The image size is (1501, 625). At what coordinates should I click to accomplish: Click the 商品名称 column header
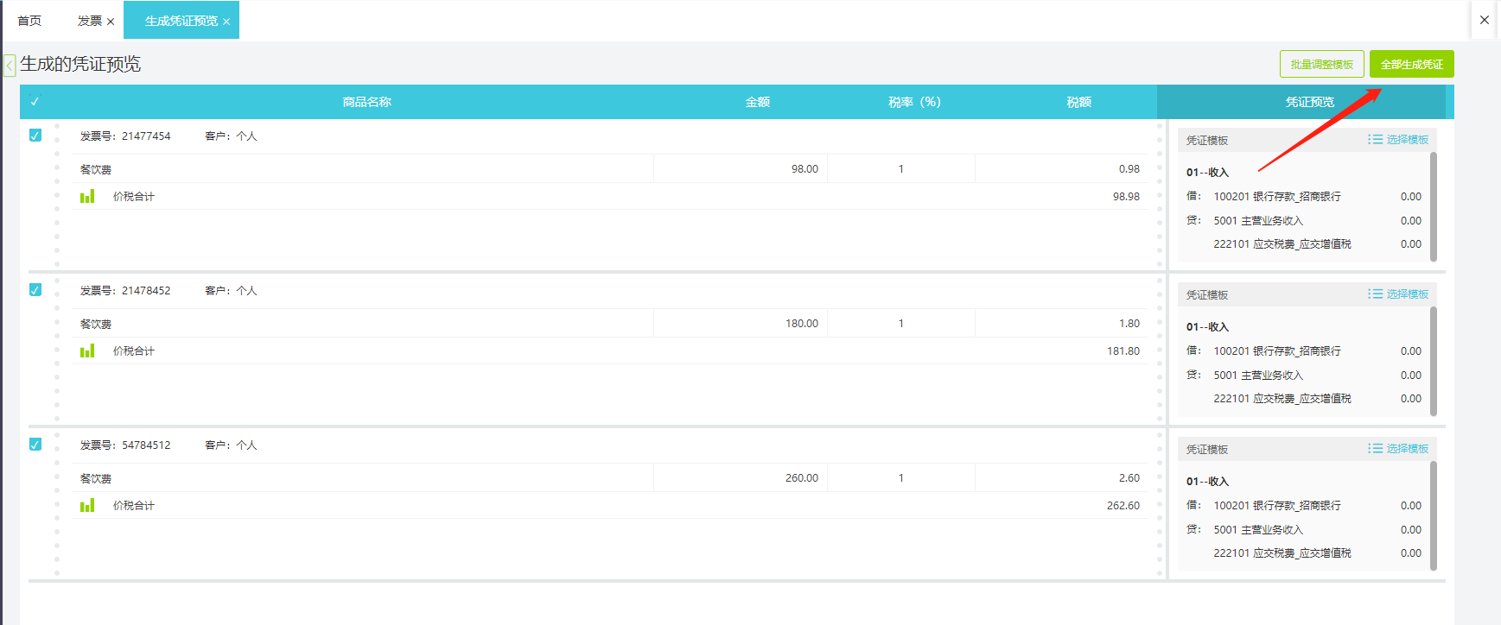tap(367, 102)
